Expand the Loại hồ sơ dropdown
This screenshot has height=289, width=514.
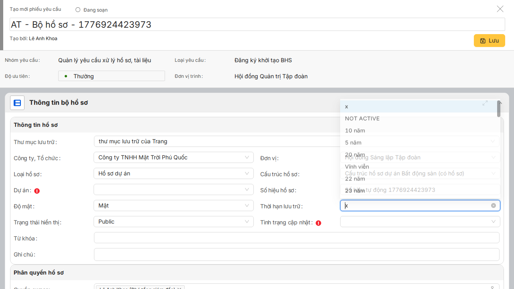(173, 173)
